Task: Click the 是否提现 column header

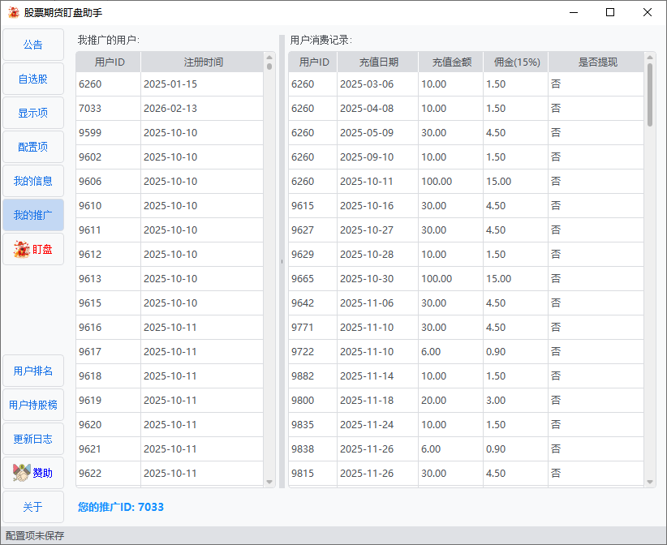Action: 596,62
